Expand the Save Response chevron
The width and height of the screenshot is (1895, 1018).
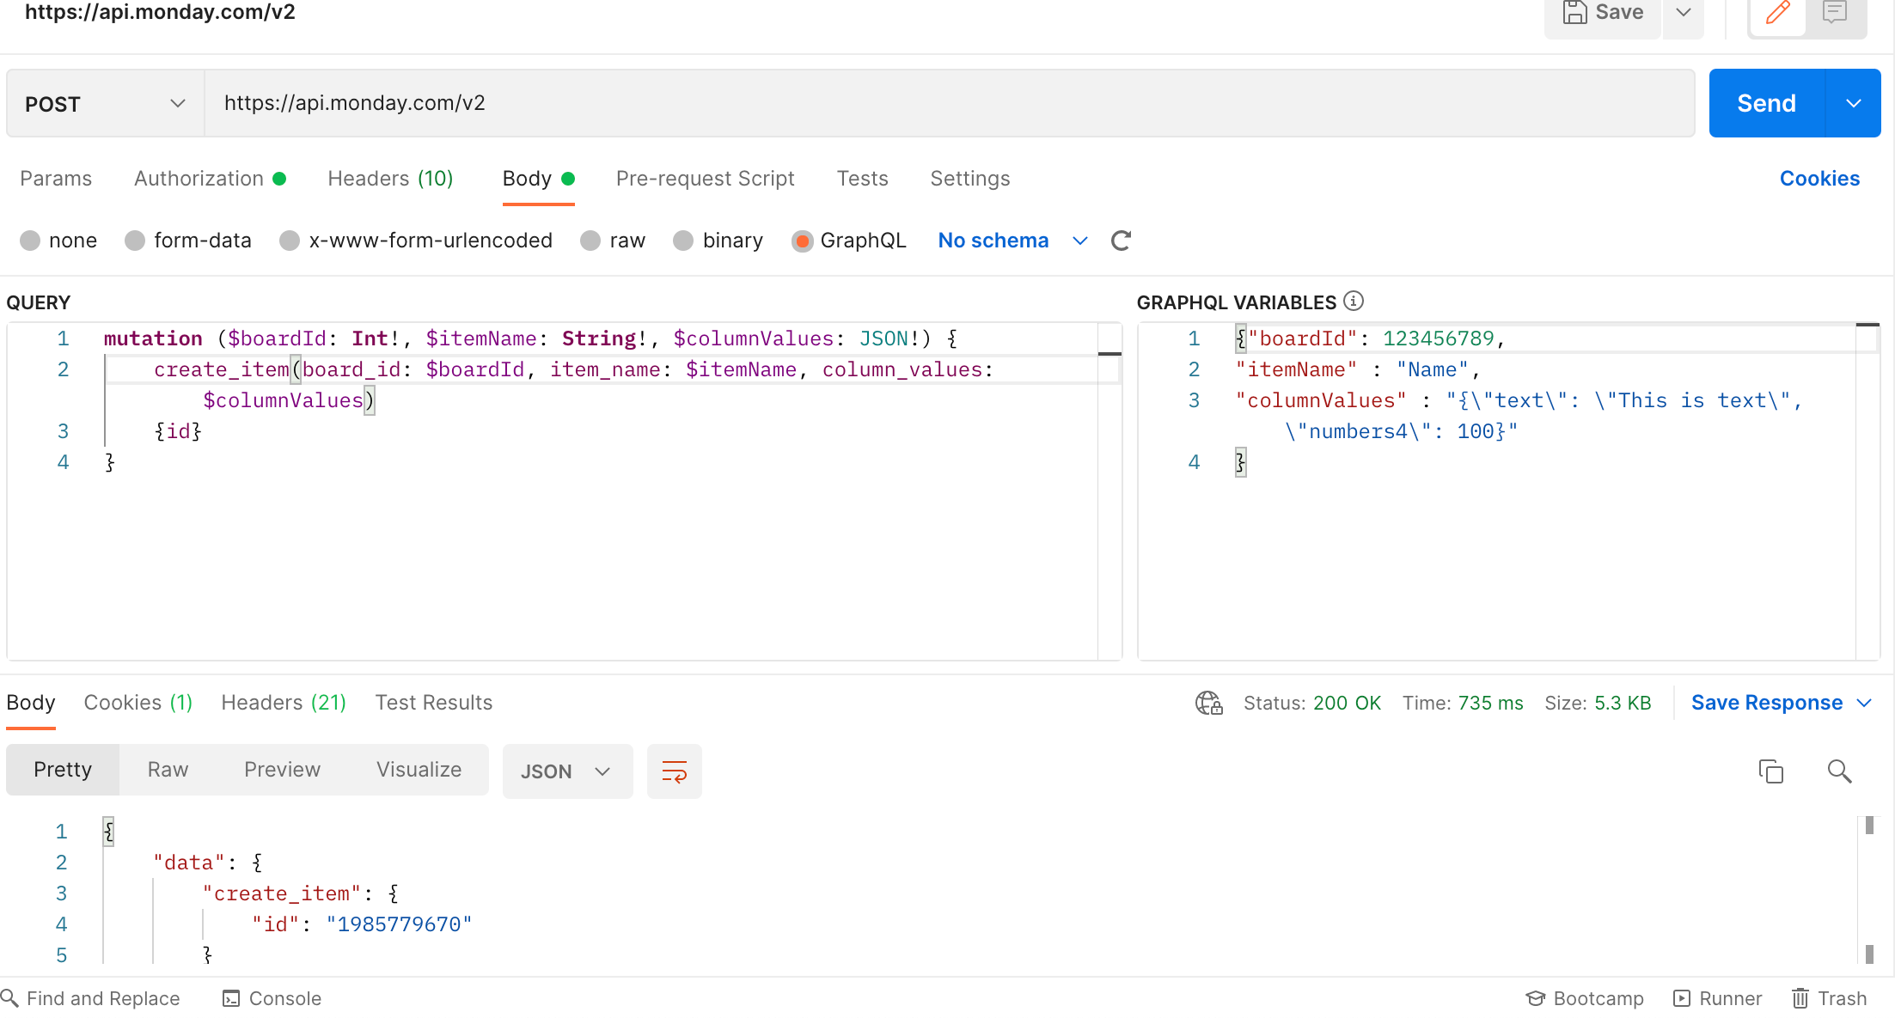[1863, 703]
